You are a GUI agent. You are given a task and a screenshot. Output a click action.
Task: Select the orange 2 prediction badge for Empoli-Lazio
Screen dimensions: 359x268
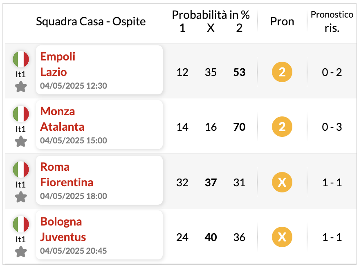(x=282, y=72)
